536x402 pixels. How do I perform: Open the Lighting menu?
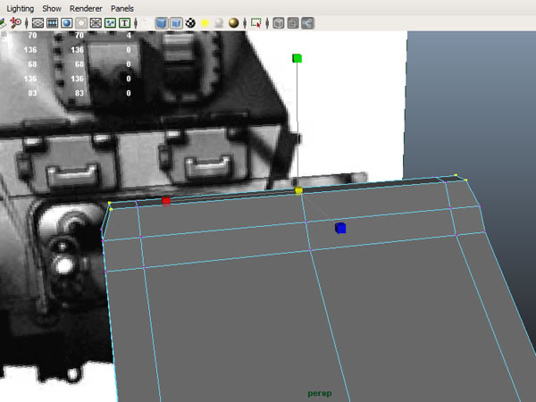tap(21, 7)
